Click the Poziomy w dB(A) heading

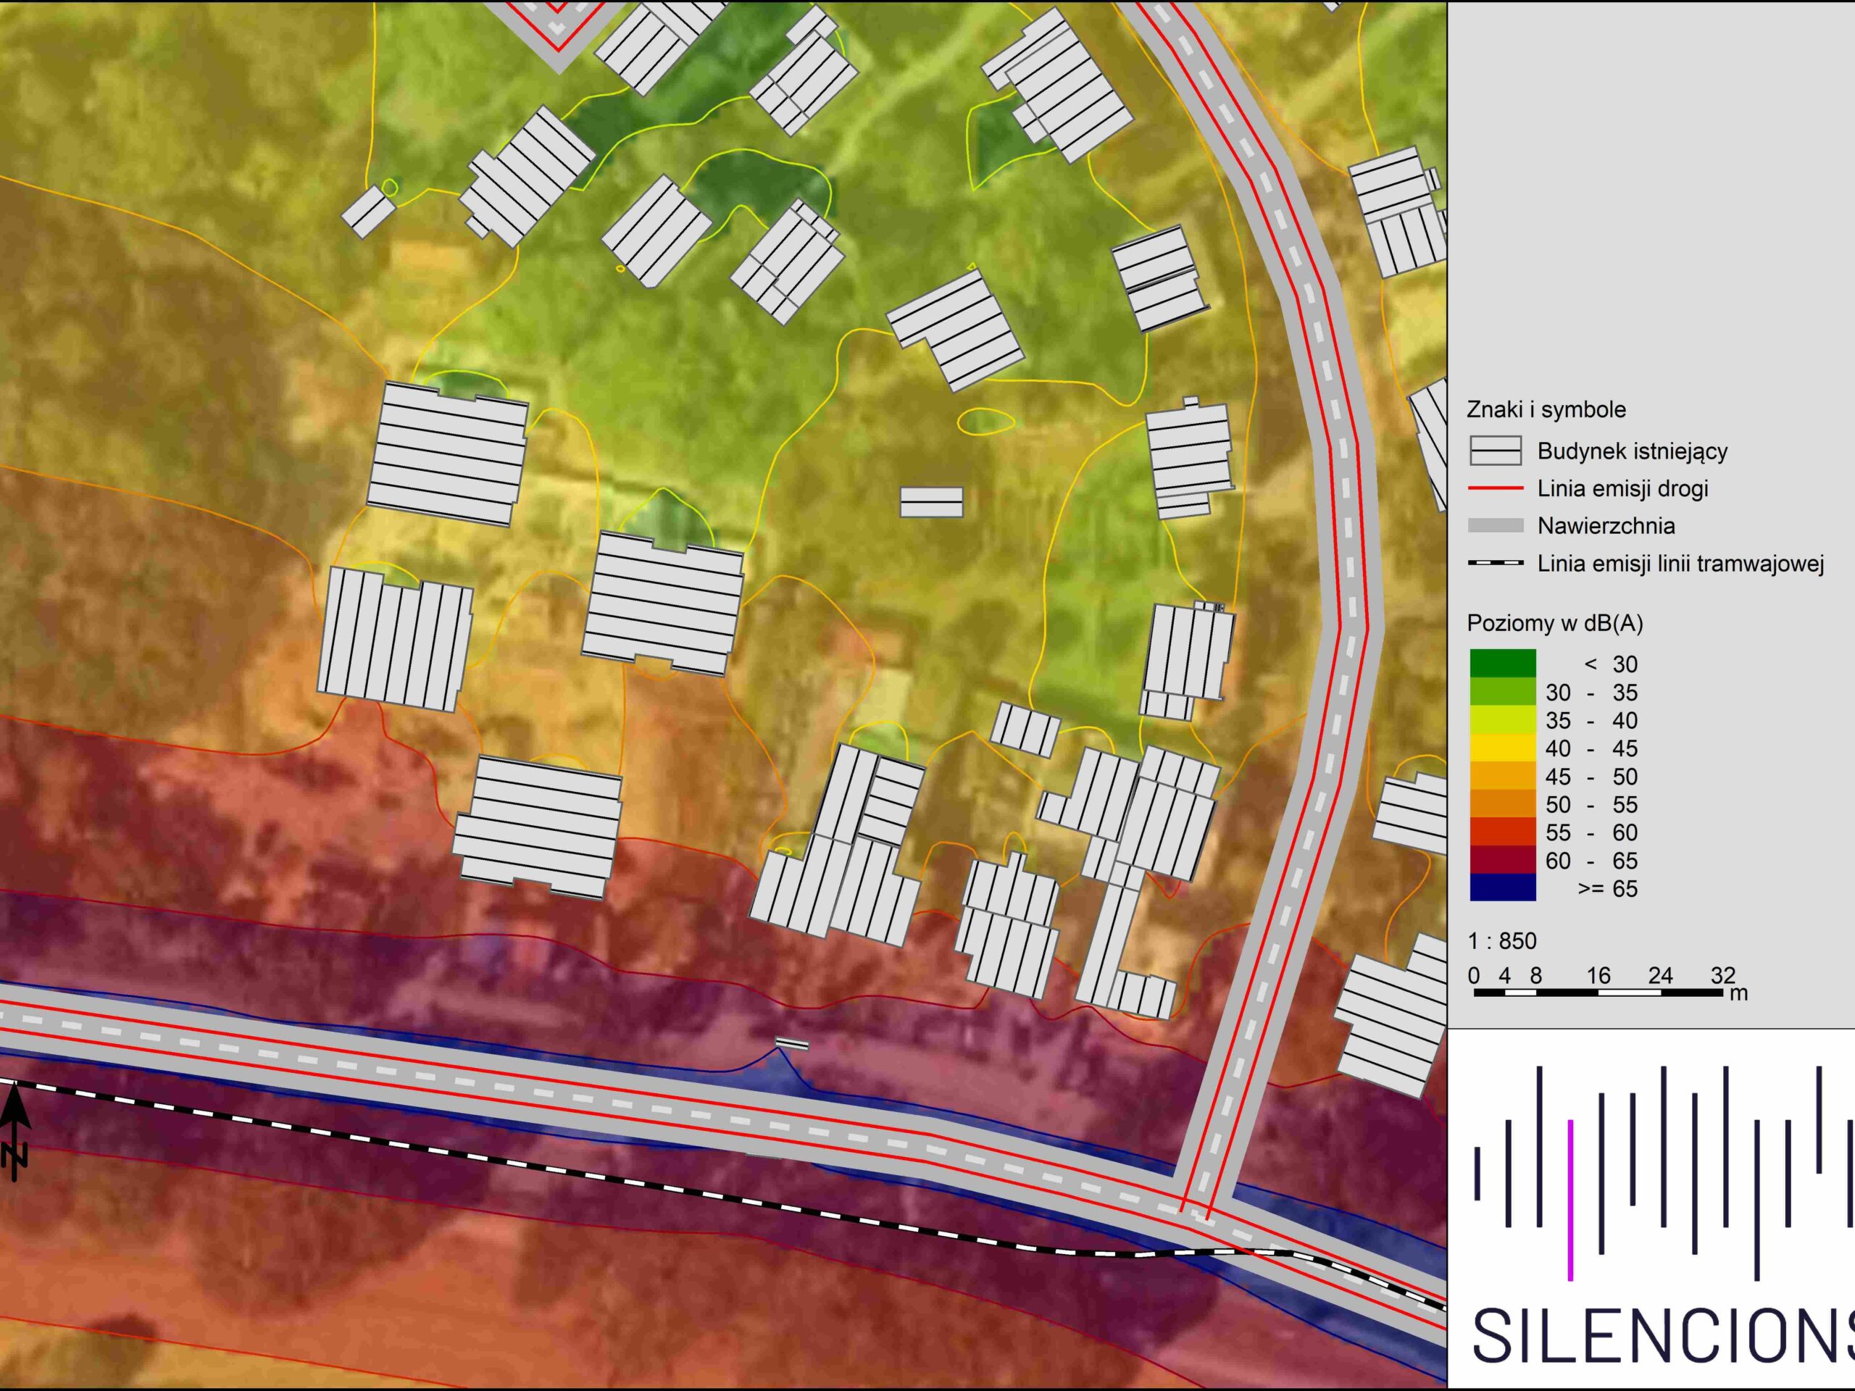1554,623
